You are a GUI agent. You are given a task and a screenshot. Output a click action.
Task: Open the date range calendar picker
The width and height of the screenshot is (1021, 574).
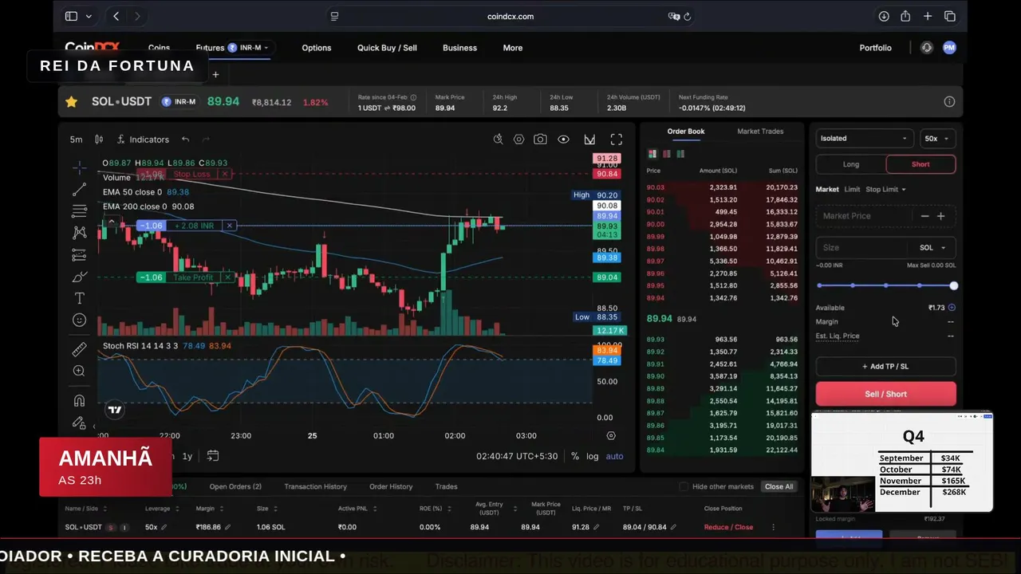pos(213,456)
